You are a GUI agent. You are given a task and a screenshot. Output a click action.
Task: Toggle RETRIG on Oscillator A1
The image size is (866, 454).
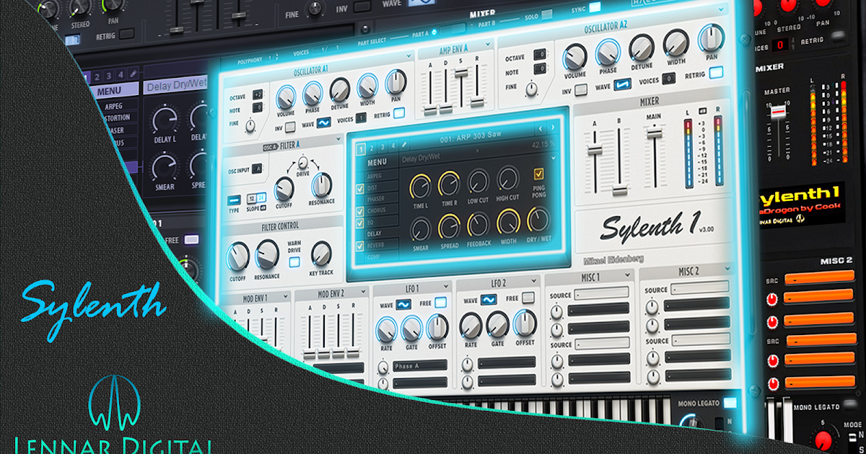coord(398,113)
